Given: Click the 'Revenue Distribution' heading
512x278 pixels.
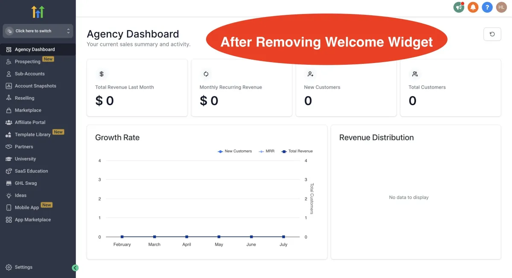Looking at the screenshot, I should [376, 138].
